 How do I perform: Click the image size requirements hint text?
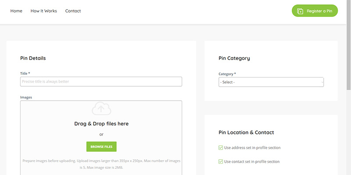click(101, 164)
